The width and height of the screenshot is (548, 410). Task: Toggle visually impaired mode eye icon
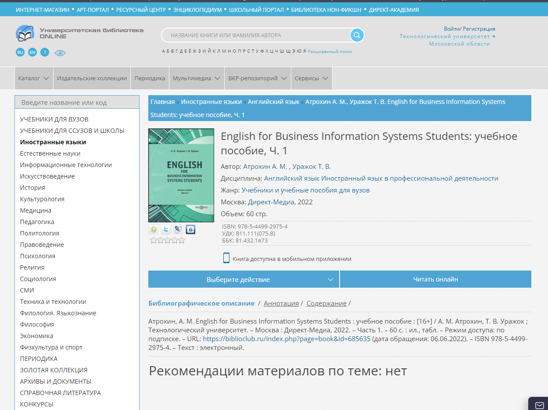pos(60,53)
